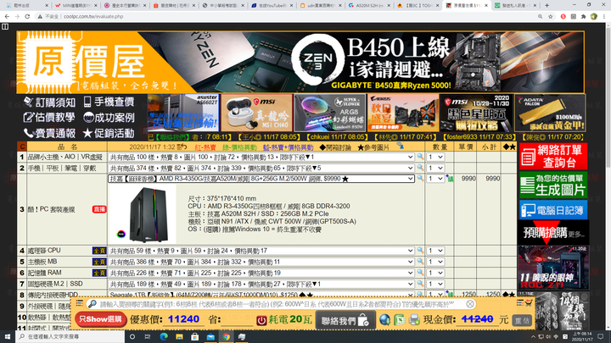Viewport: 611px width, 343px height.
Task: Switch to the udn買東西 browser tab
Action: [x=319, y=5]
